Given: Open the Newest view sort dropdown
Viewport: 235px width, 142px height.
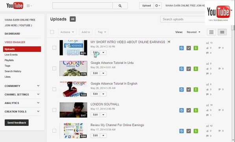Looking at the screenshot, I should coord(194,32).
